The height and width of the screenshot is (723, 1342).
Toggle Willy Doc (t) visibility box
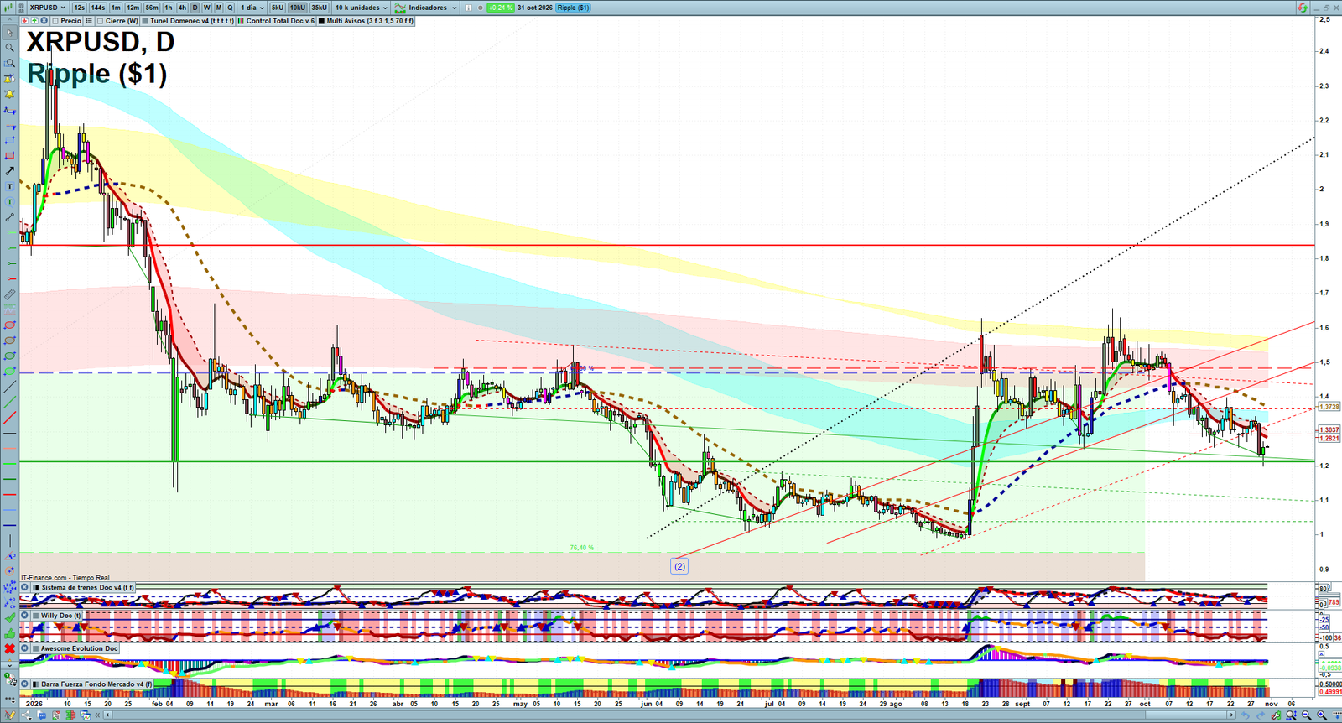(36, 615)
